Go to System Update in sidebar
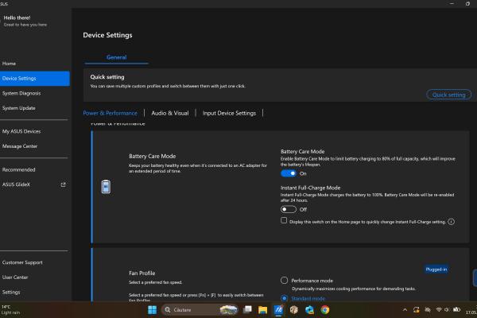 click(x=19, y=108)
